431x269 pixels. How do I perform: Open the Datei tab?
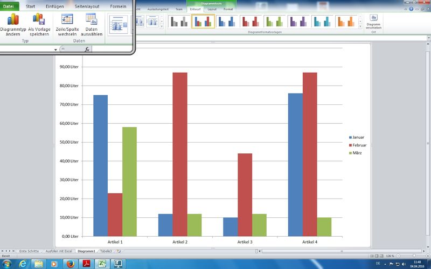tap(9, 6)
